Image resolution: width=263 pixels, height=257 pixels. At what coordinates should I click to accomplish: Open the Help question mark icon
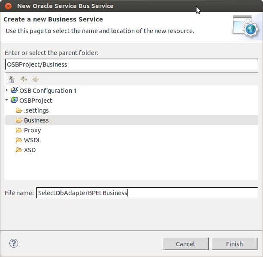[14, 244]
